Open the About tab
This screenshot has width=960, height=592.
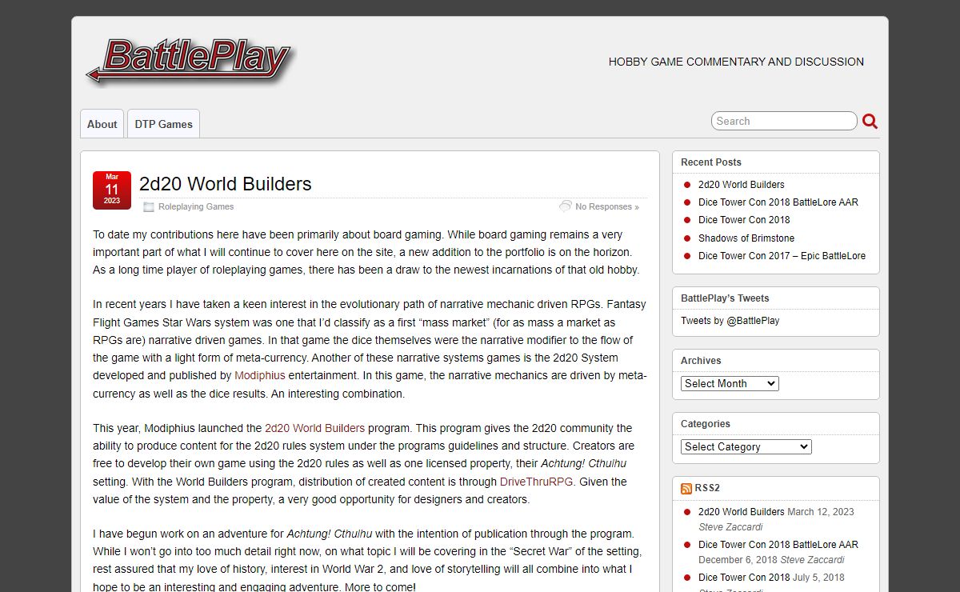coord(102,124)
